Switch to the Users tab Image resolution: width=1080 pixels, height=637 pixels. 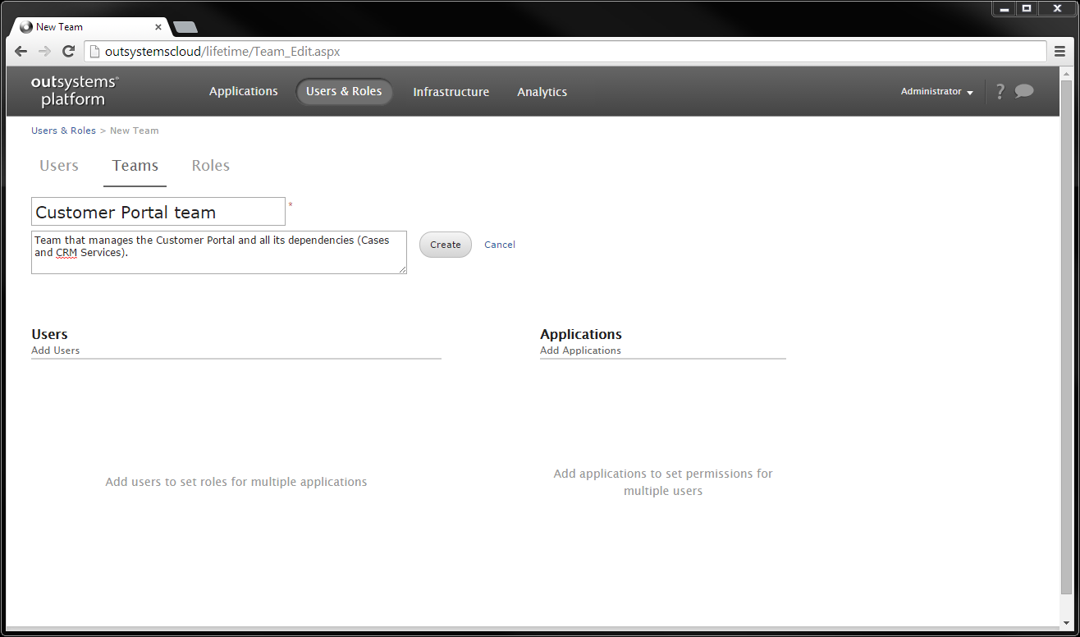pos(58,165)
